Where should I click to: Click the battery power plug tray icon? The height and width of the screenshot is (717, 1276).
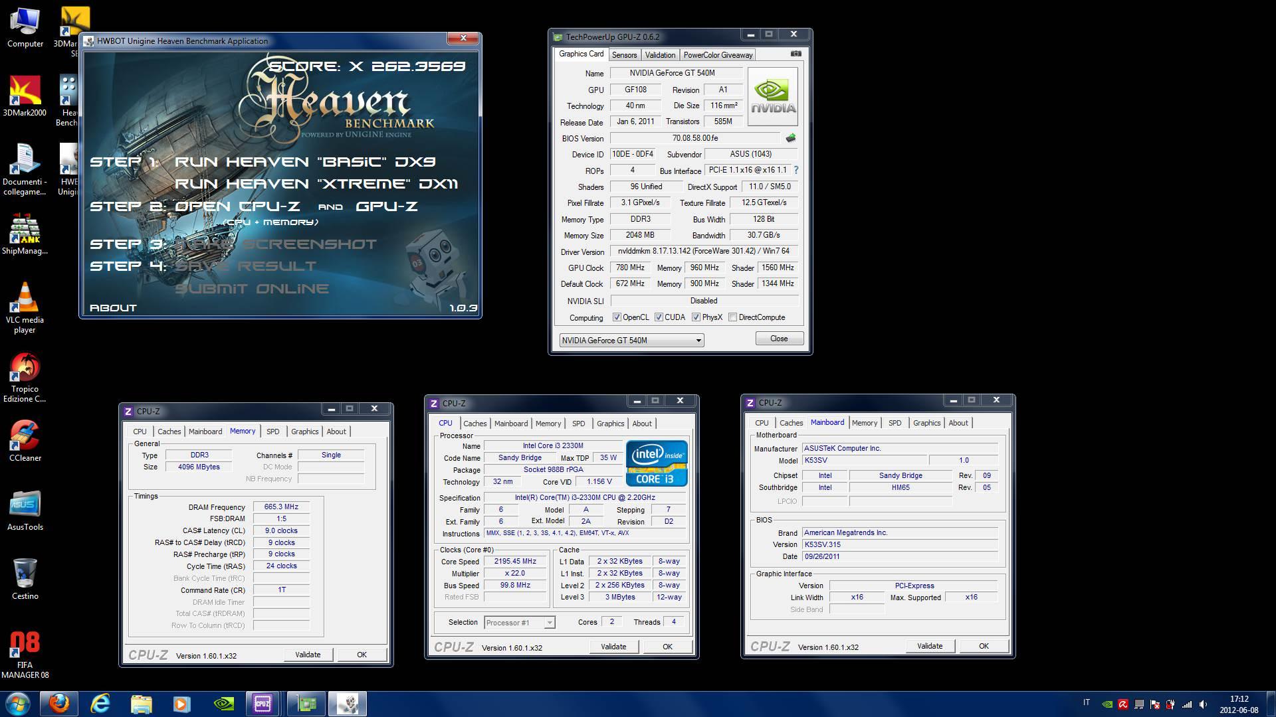[x=1171, y=704]
